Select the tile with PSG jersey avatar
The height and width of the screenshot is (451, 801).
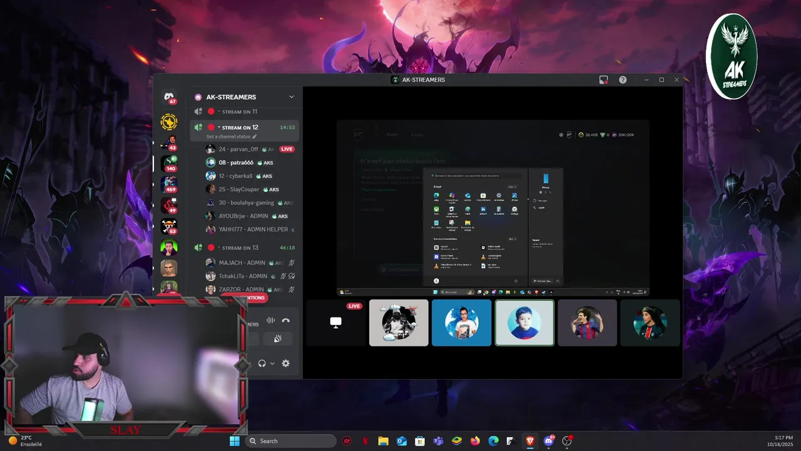(x=650, y=323)
